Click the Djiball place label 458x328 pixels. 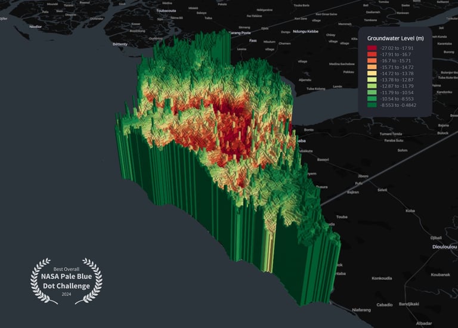click(436, 238)
